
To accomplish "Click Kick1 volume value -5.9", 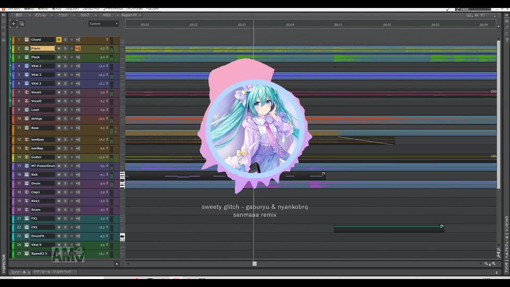I will click(x=102, y=201).
